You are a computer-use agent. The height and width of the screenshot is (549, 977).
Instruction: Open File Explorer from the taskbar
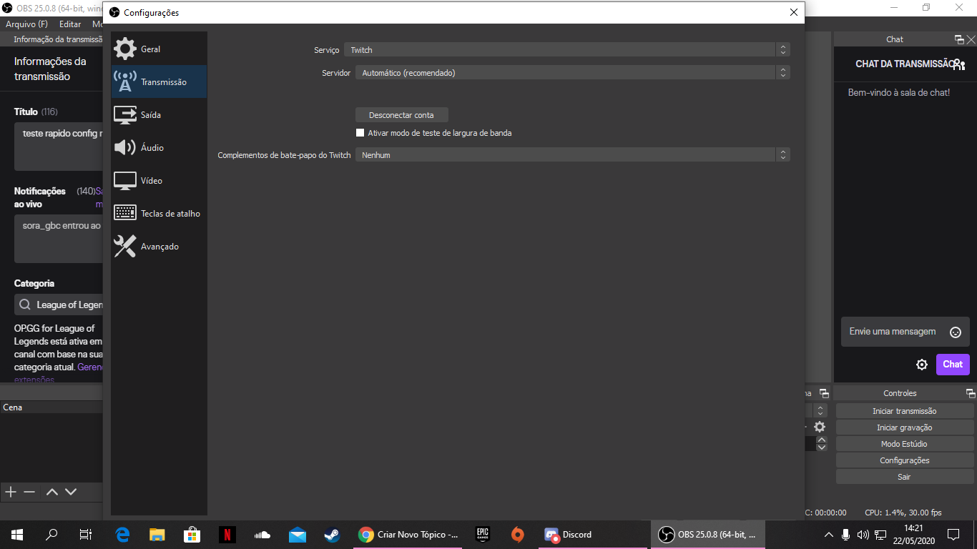[x=157, y=535]
